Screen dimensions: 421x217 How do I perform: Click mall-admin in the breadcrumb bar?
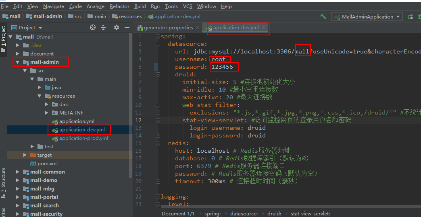44,16
